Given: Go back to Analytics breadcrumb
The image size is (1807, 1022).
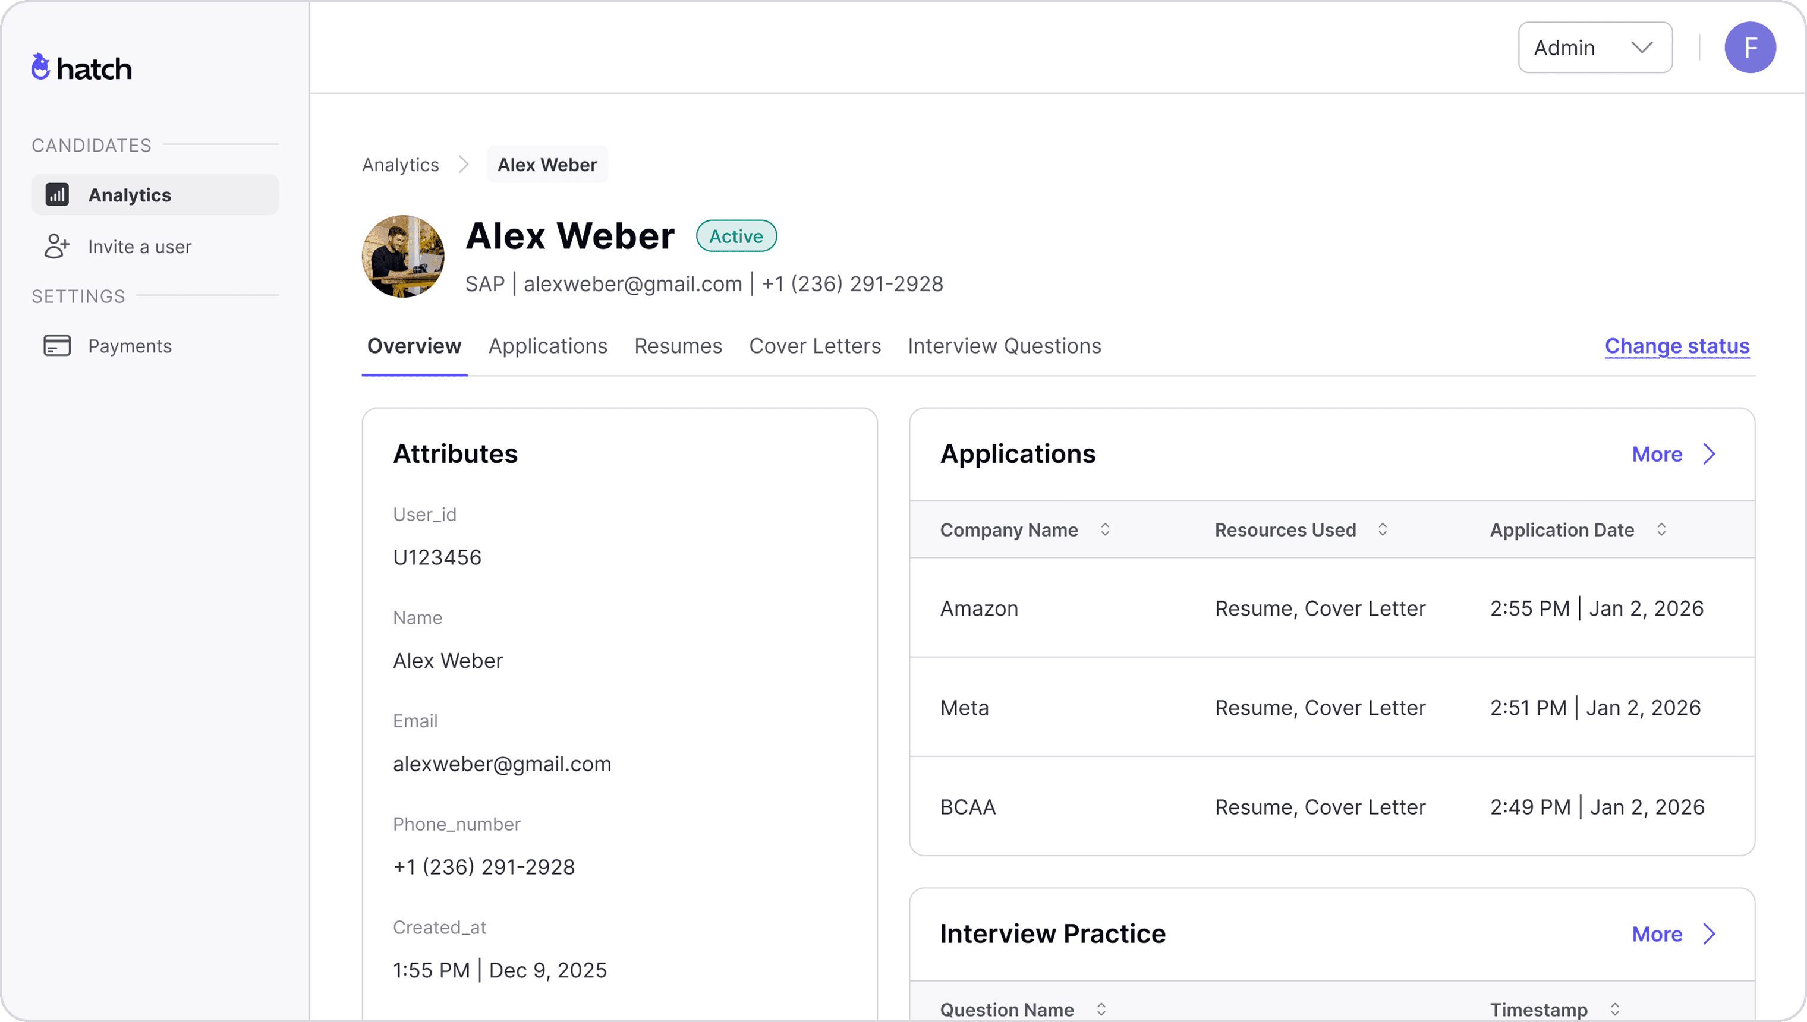Looking at the screenshot, I should [x=400, y=165].
